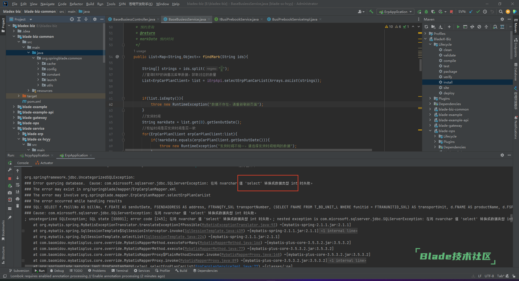Open Refactor menu
This screenshot has width=519, height=281.
click(76, 4)
